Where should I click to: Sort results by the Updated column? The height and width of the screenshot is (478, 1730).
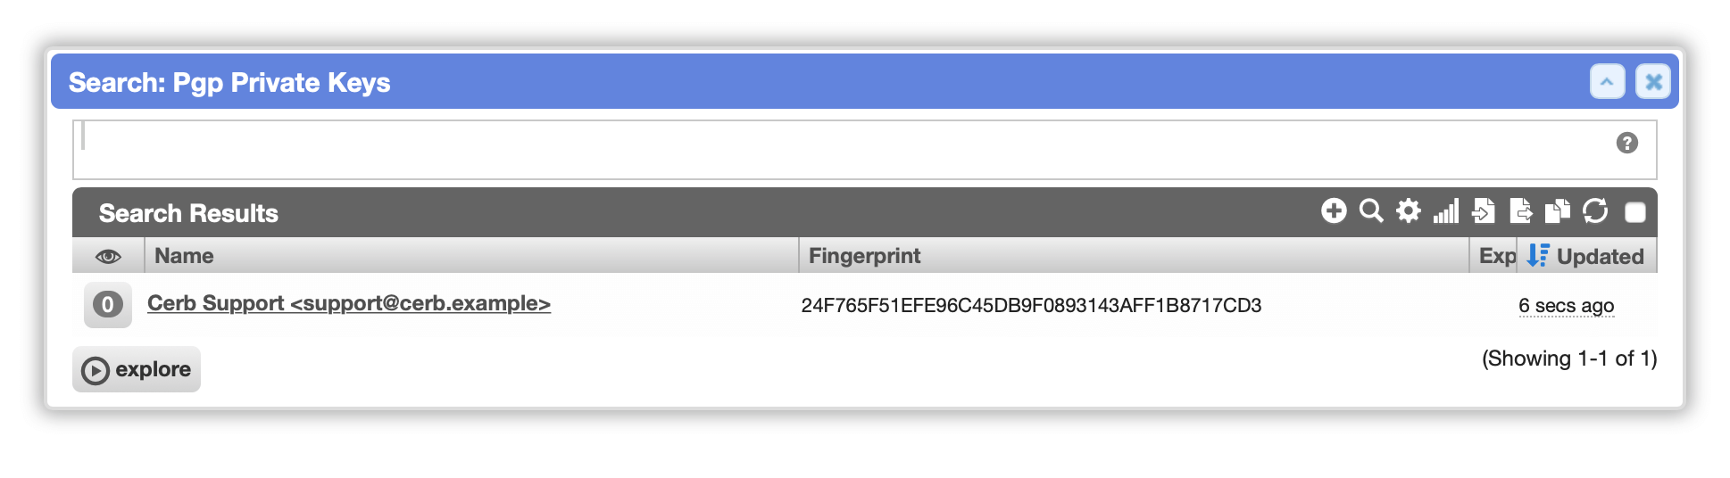pos(1600,257)
